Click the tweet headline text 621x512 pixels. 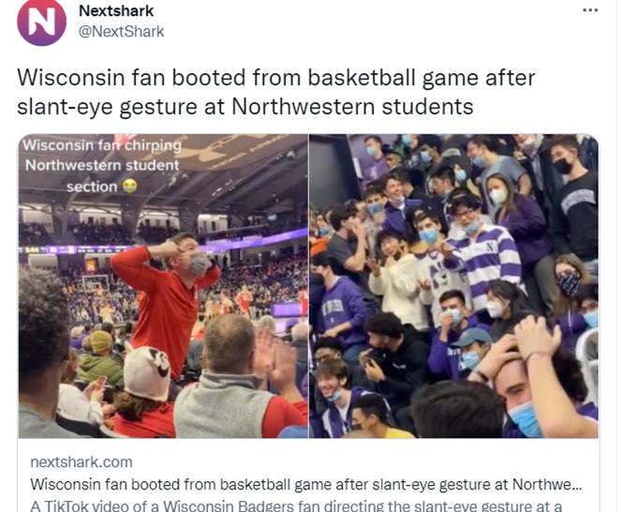[276, 92]
